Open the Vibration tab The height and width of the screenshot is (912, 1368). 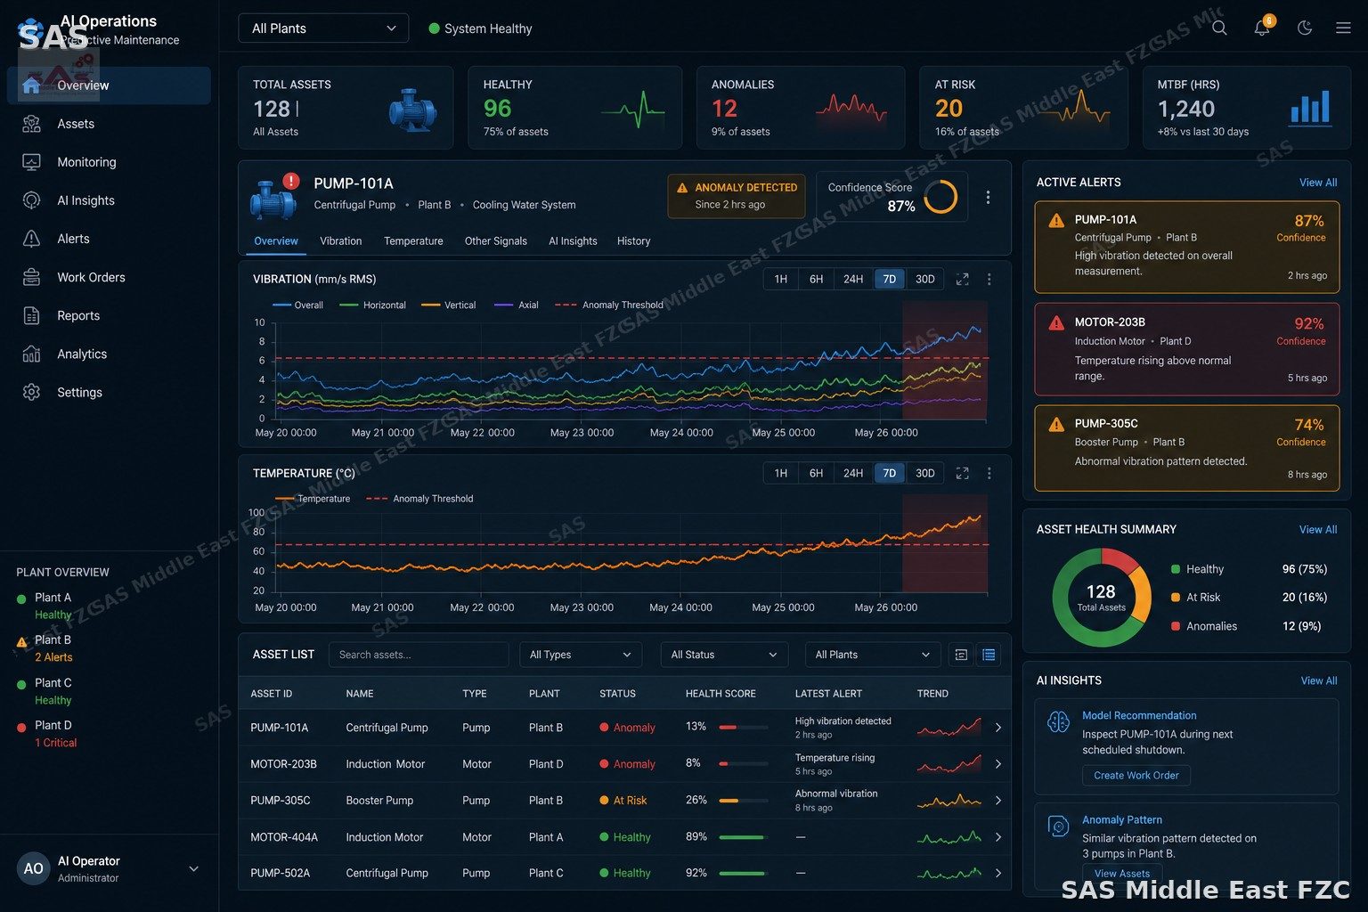[341, 241]
